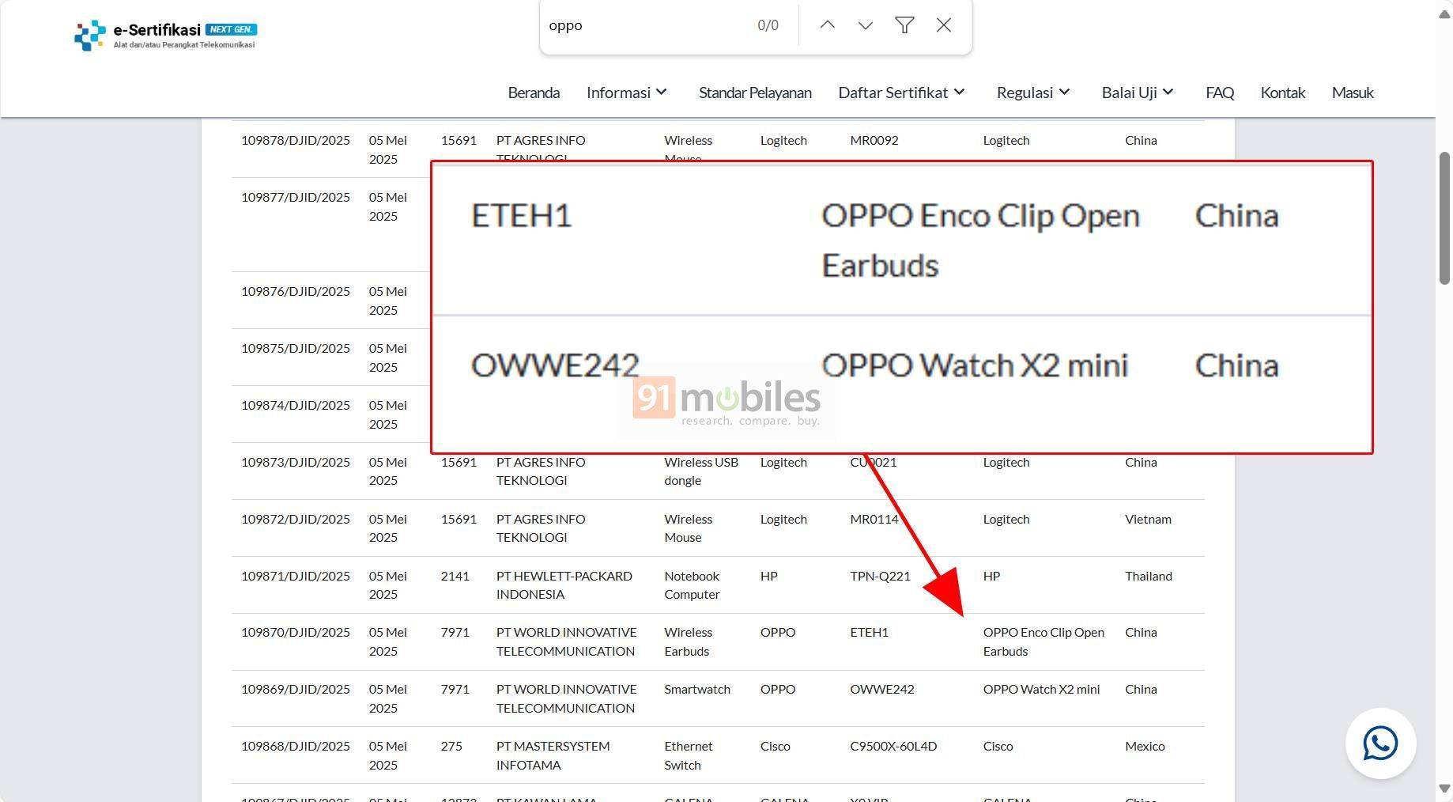Click Masuk to log in

pos(1353,93)
